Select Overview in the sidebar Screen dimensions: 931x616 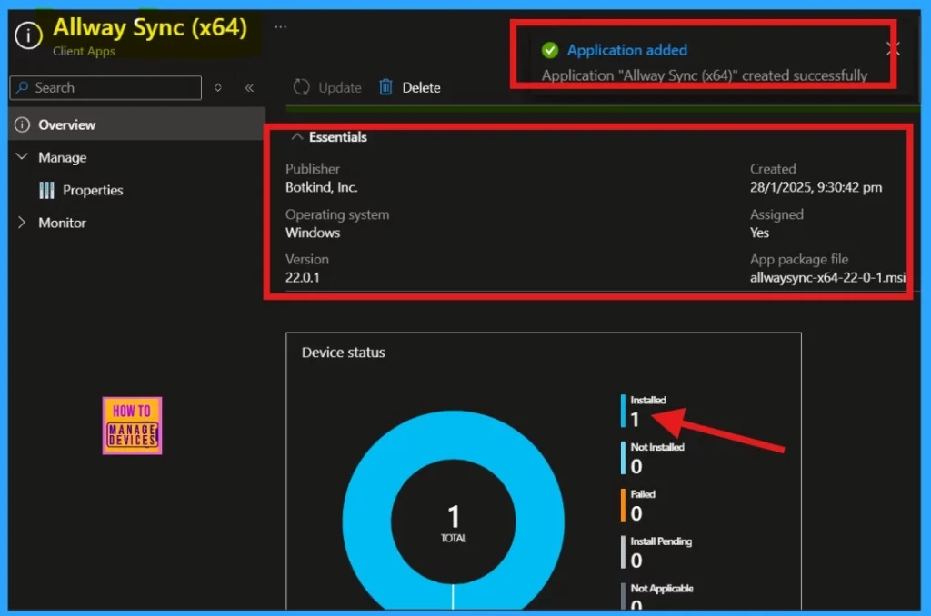(137, 124)
